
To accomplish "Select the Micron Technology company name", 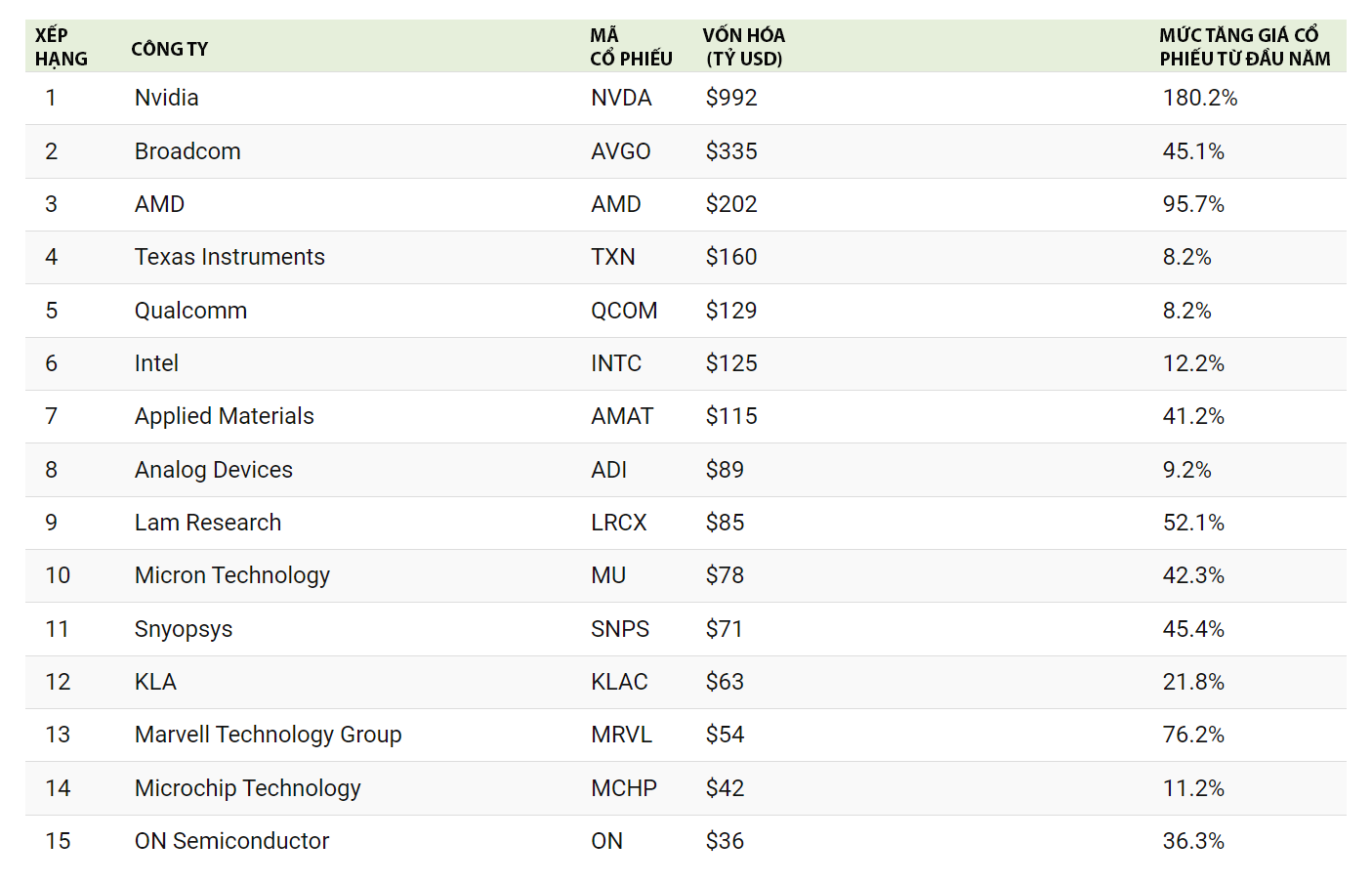I will coord(231,575).
